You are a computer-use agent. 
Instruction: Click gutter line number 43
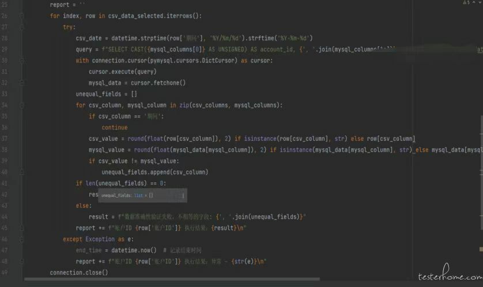(x=4, y=206)
